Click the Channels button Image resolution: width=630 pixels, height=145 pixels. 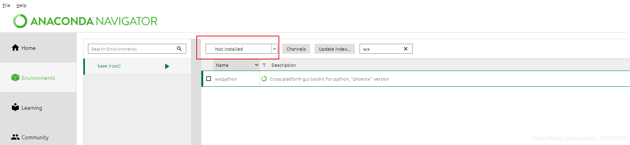[296, 49]
